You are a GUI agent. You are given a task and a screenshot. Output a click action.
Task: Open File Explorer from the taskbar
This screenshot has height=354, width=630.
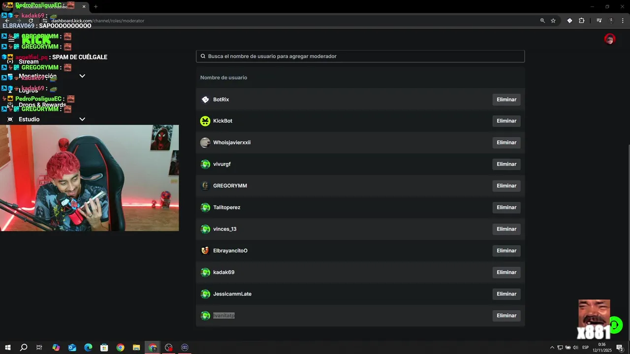point(136,348)
